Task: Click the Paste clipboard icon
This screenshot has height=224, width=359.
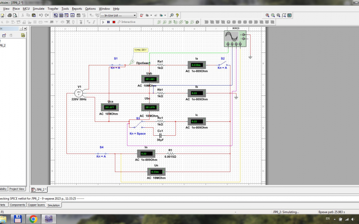Action: 34,15
